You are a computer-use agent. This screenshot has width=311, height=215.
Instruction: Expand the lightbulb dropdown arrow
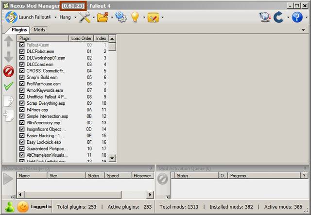(144, 17)
